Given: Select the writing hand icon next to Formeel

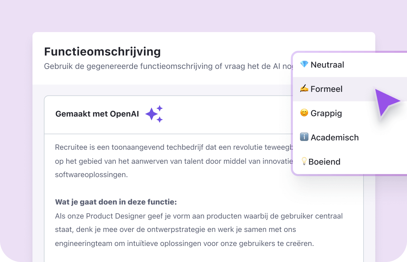Looking at the screenshot, I should [x=304, y=89].
